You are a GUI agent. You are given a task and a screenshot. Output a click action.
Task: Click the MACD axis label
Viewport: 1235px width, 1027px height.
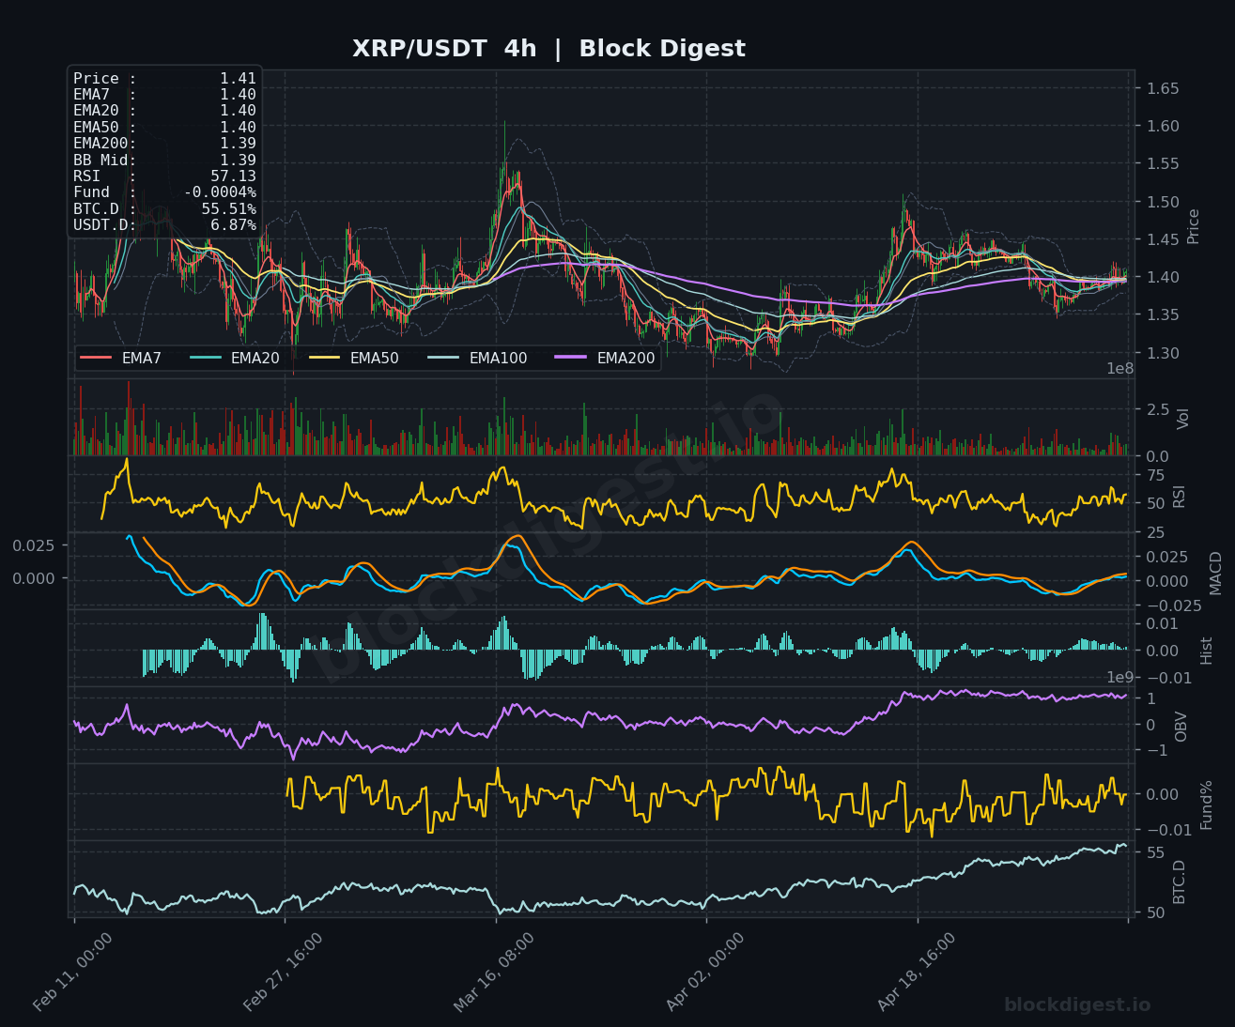tap(1215, 573)
